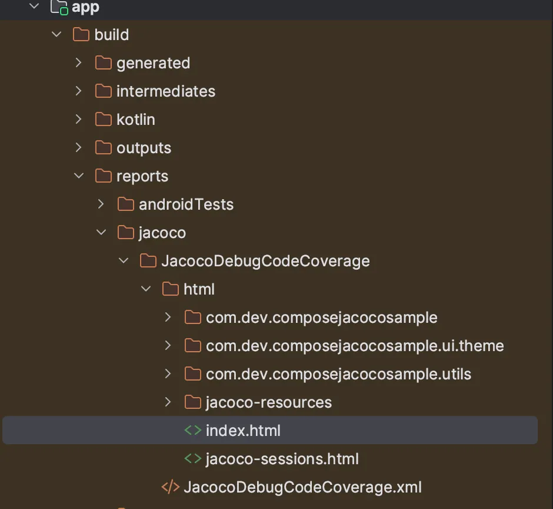
Task: Select the build folder icon
Action: point(81,34)
